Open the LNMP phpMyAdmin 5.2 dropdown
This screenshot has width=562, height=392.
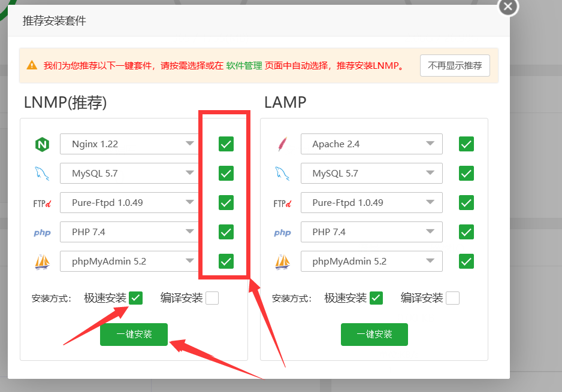[129, 262]
